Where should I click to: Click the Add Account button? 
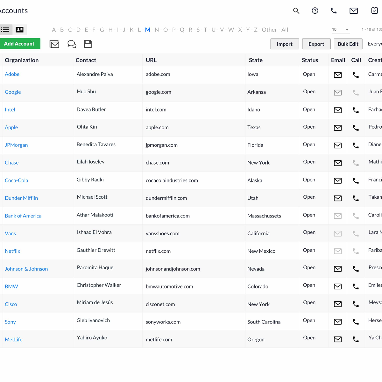click(x=19, y=44)
